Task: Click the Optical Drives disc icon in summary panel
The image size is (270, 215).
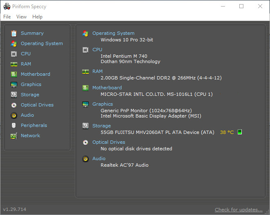Action: 85,143
